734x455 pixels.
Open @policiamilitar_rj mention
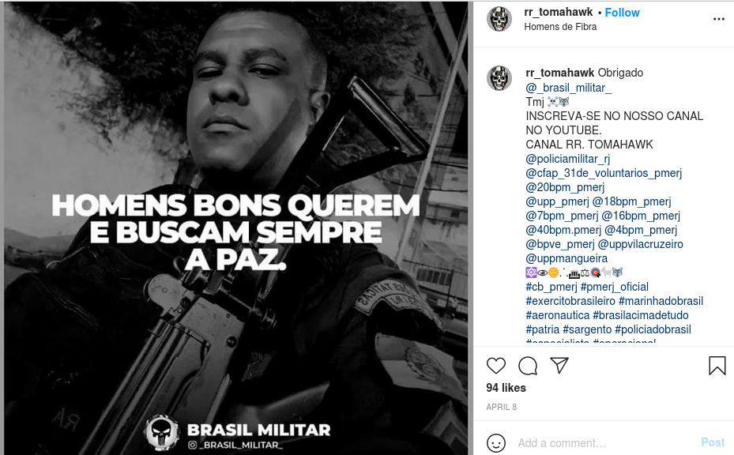pyautogui.click(x=568, y=159)
